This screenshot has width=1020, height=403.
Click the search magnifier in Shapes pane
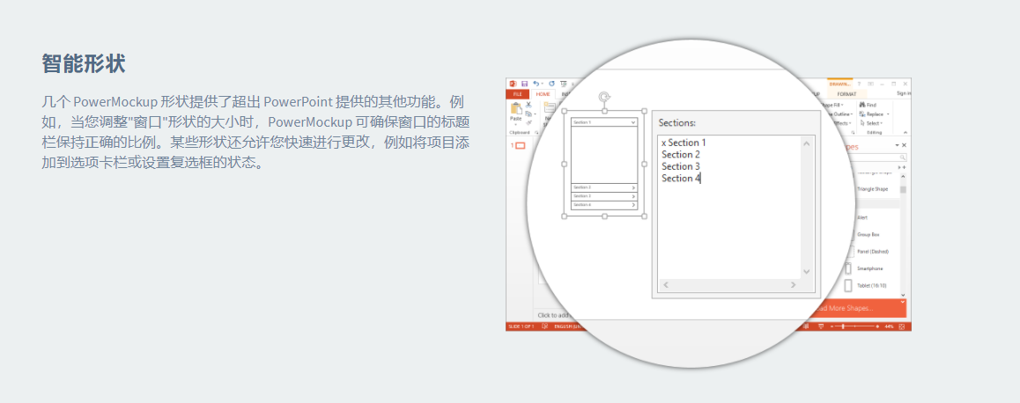click(x=903, y=158)
